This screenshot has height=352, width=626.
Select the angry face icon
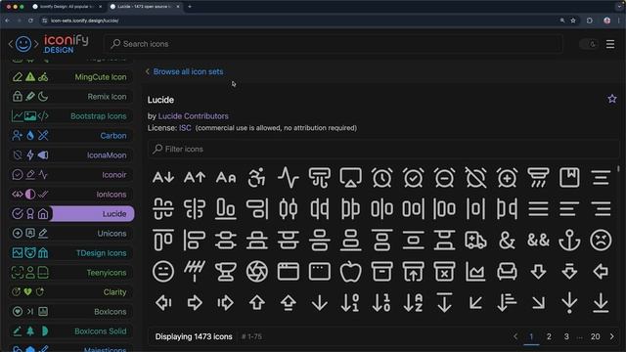coord(601,241)
